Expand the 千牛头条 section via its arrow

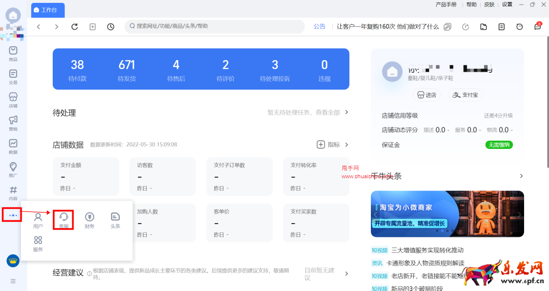(521, 176)
